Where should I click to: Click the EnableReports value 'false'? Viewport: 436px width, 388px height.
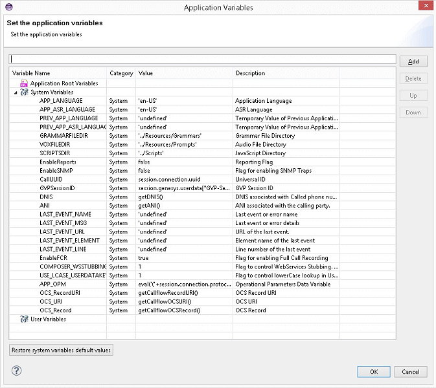(x=144, y=162)
